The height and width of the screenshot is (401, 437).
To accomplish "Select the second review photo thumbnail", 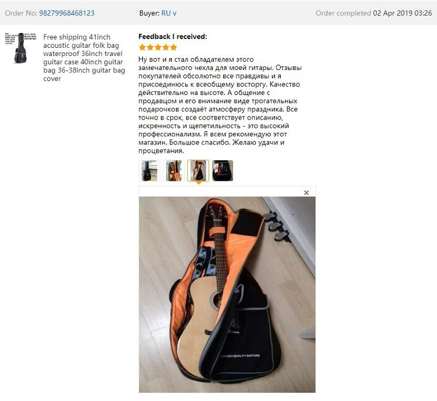I will pyautogui.click(x=174, y=170).
